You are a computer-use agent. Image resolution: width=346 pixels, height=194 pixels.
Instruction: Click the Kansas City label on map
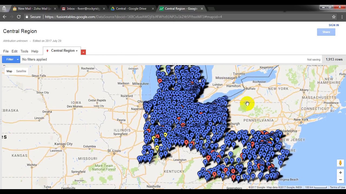(x=64, y=144)
